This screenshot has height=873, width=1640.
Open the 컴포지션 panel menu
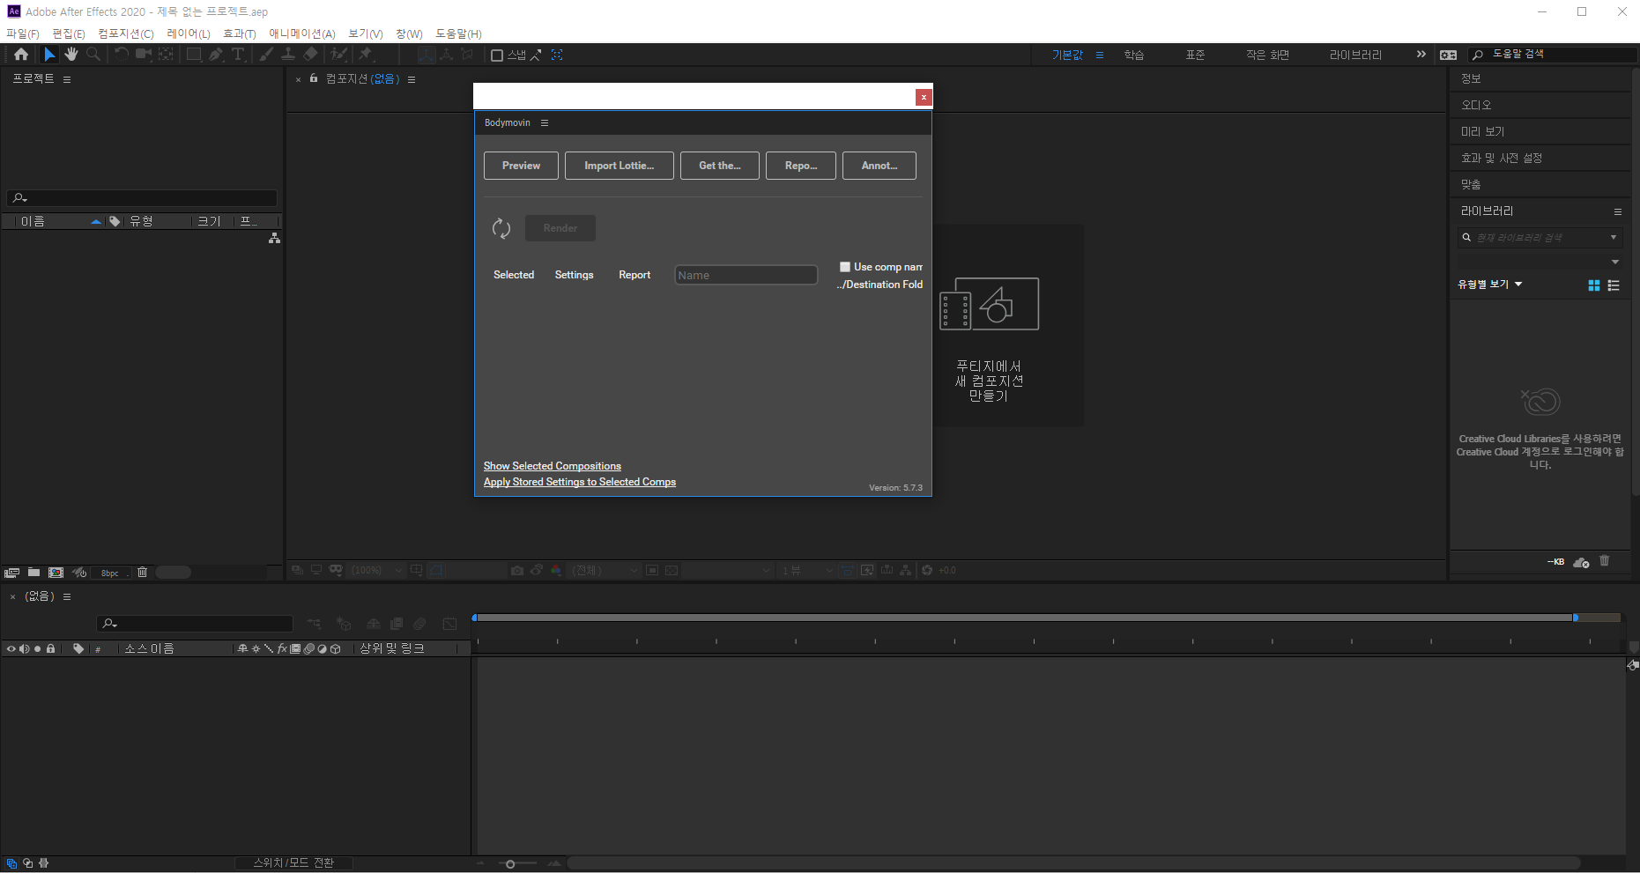(412, 79)
